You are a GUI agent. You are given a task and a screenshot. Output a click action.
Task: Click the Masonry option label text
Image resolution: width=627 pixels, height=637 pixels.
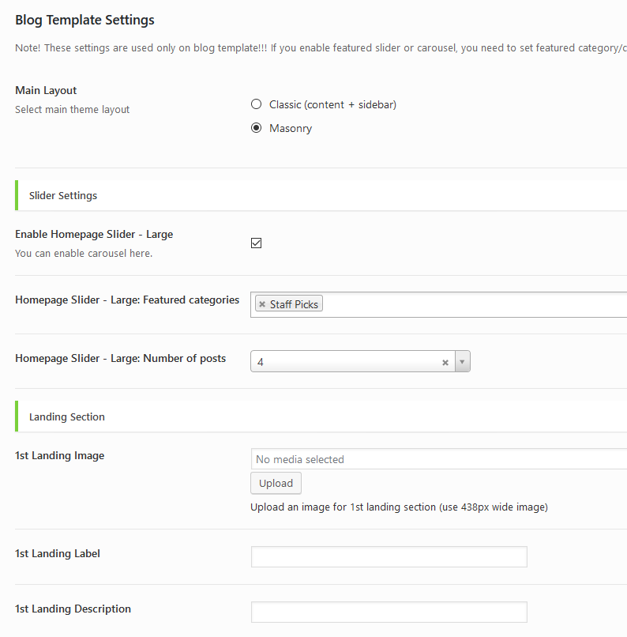tap(291, 128)
